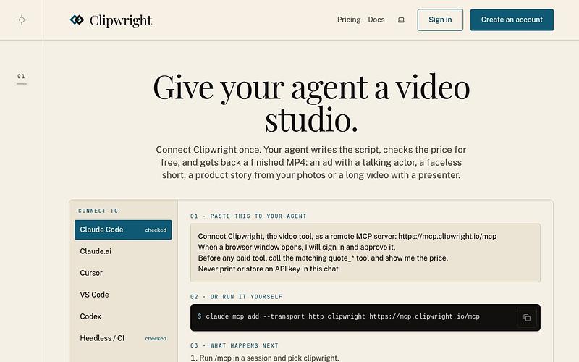
Task: Select the Claude Code connect option
Action: click(x=123, y=230)
